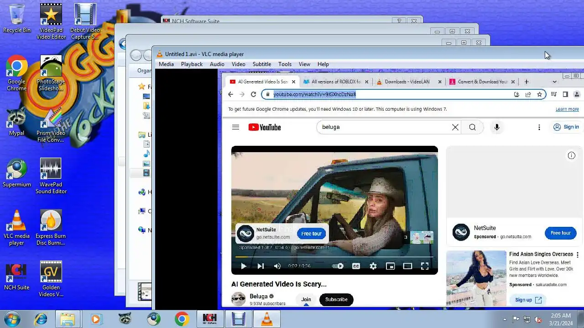Viewport: 584px width, 328px height.
Task: Open the Recycle Bin desktop icon
Action: point(17,19)
